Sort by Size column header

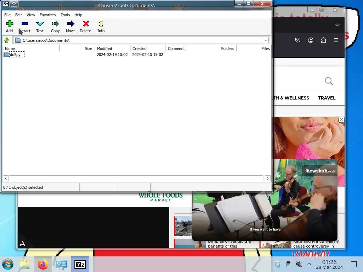pyautogui.click(x=77, y=49)
